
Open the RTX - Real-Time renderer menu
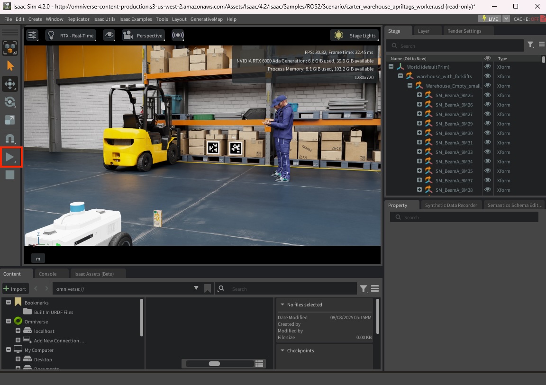(x=71, y=36)
